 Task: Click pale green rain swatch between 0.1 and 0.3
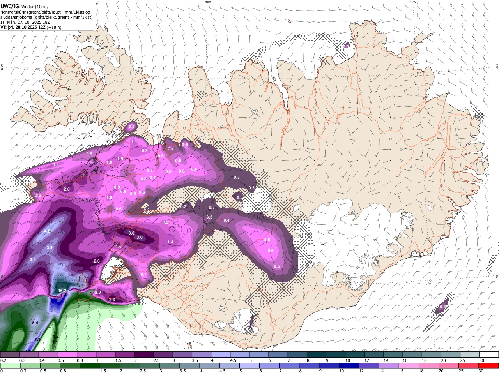pyautogui.click(x=10, y=365)
